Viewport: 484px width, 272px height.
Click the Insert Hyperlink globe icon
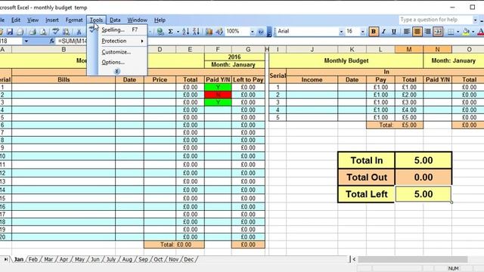point(160,32)
